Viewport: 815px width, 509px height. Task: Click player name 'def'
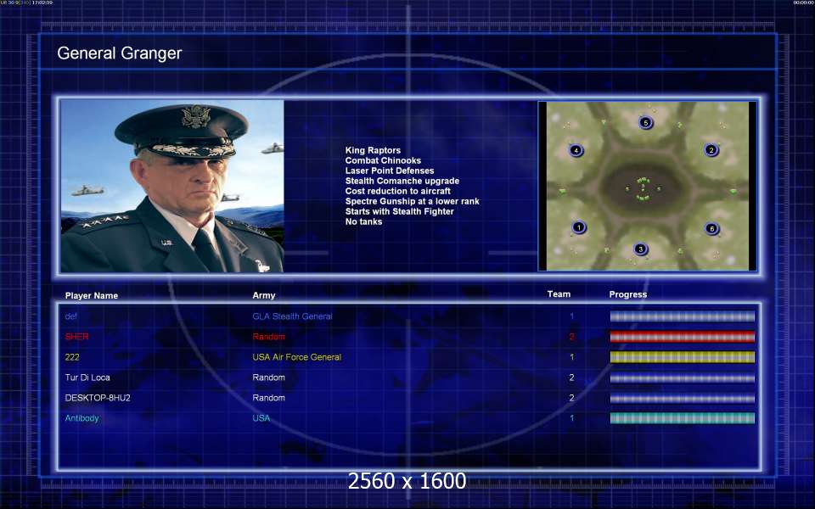coord(71,316)
